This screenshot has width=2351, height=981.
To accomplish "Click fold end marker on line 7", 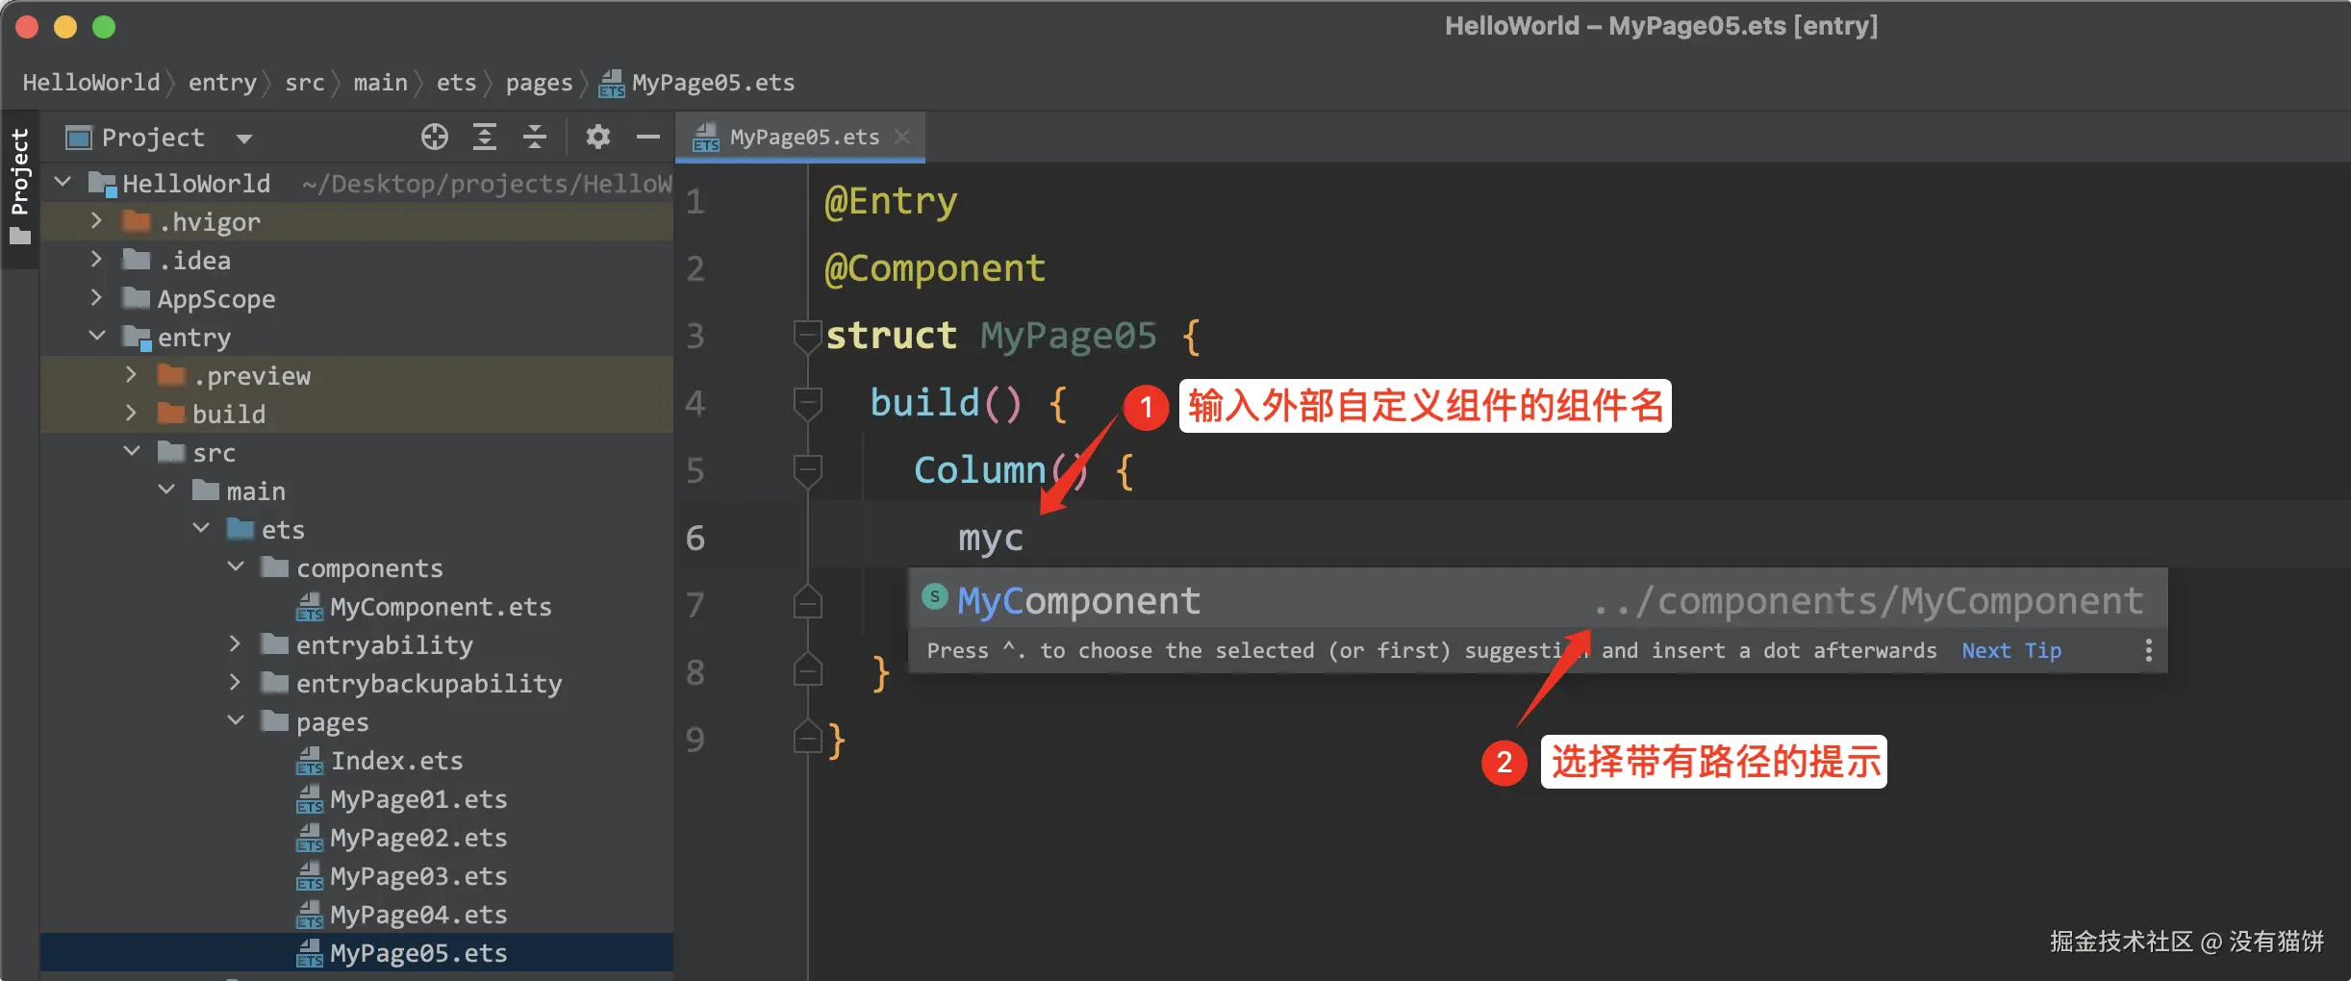I will coord(807,603).
